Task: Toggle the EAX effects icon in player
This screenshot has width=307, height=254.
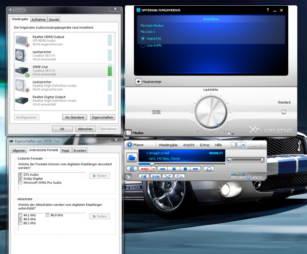Action: click(x=144, y=177)
